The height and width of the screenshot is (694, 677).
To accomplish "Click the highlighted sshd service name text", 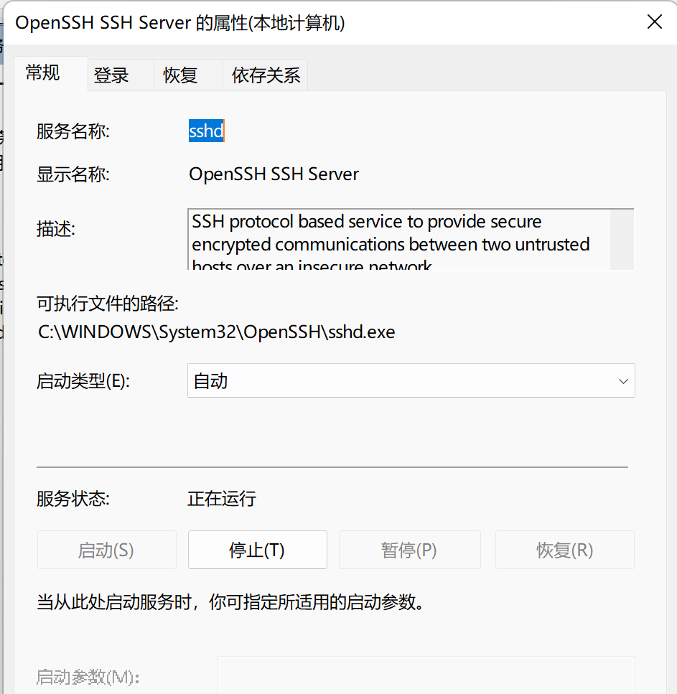I will click(x=206, y=131).
